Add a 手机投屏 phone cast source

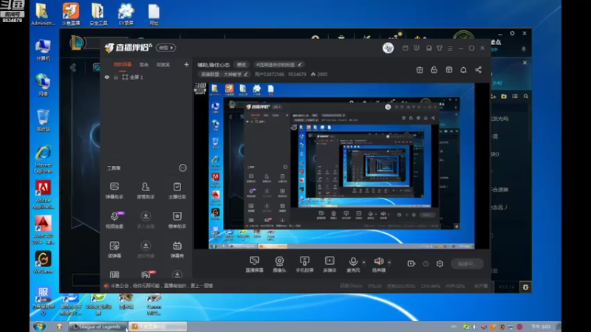pyautogui.click(x=304, y=264)
